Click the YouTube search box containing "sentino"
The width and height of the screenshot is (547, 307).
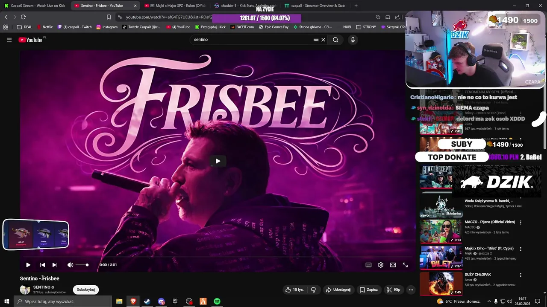pos(252,40)
